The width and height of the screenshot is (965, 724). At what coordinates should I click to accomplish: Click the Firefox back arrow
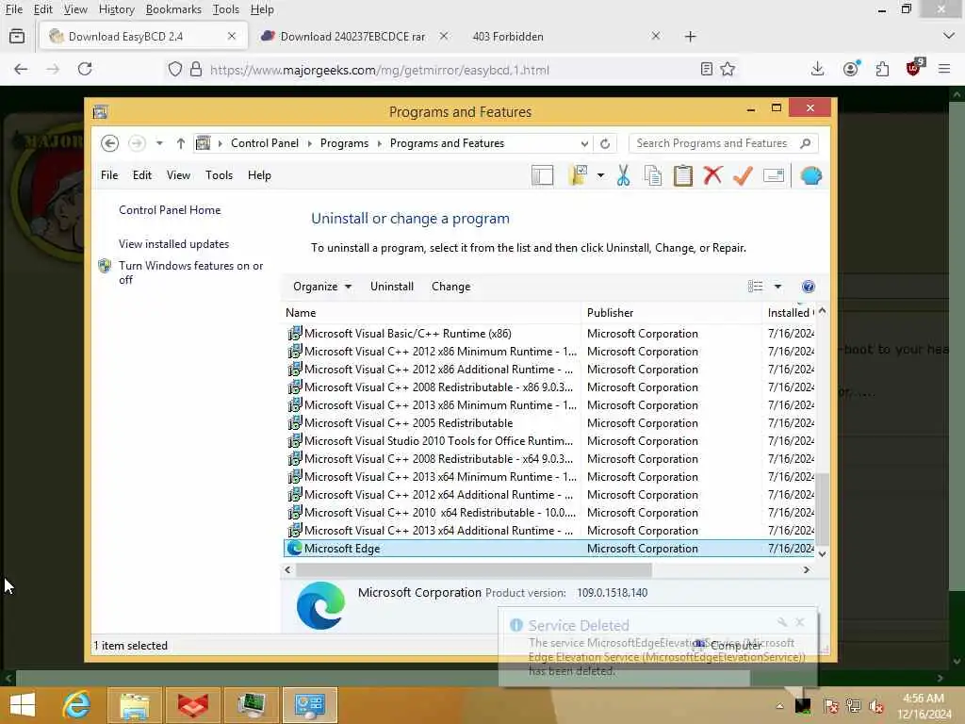click(21, 69)
